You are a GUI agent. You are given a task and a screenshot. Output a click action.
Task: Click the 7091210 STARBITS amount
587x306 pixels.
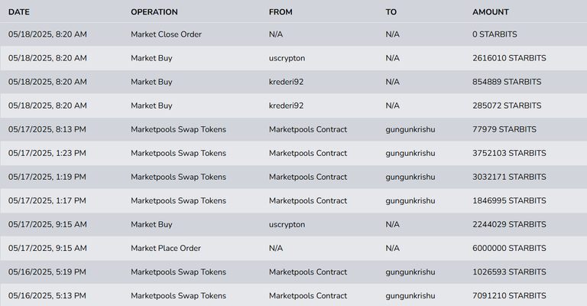509,295
